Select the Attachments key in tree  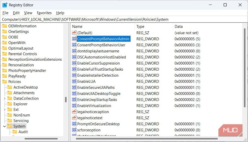(24, 93)
